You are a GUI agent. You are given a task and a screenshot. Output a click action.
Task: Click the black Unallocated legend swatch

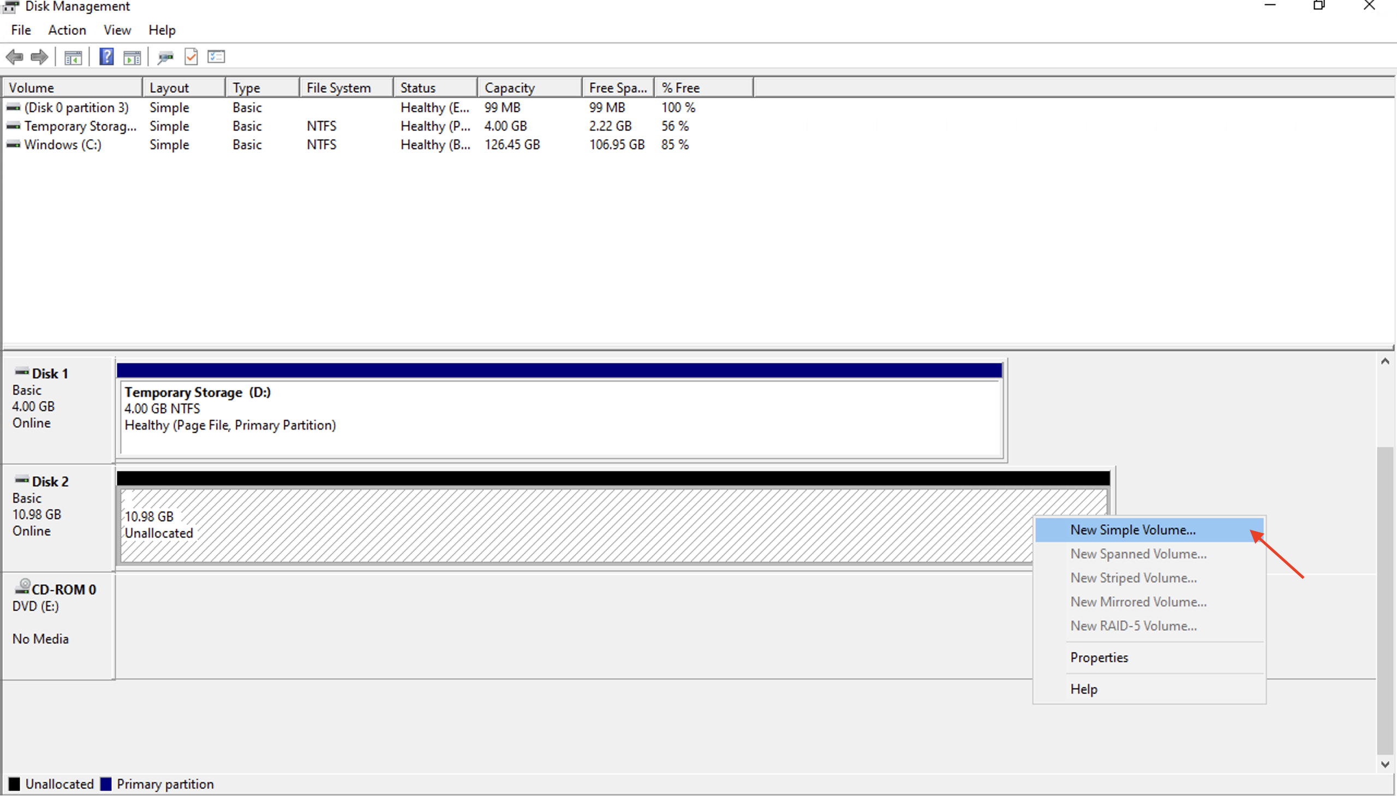point(14,784)
